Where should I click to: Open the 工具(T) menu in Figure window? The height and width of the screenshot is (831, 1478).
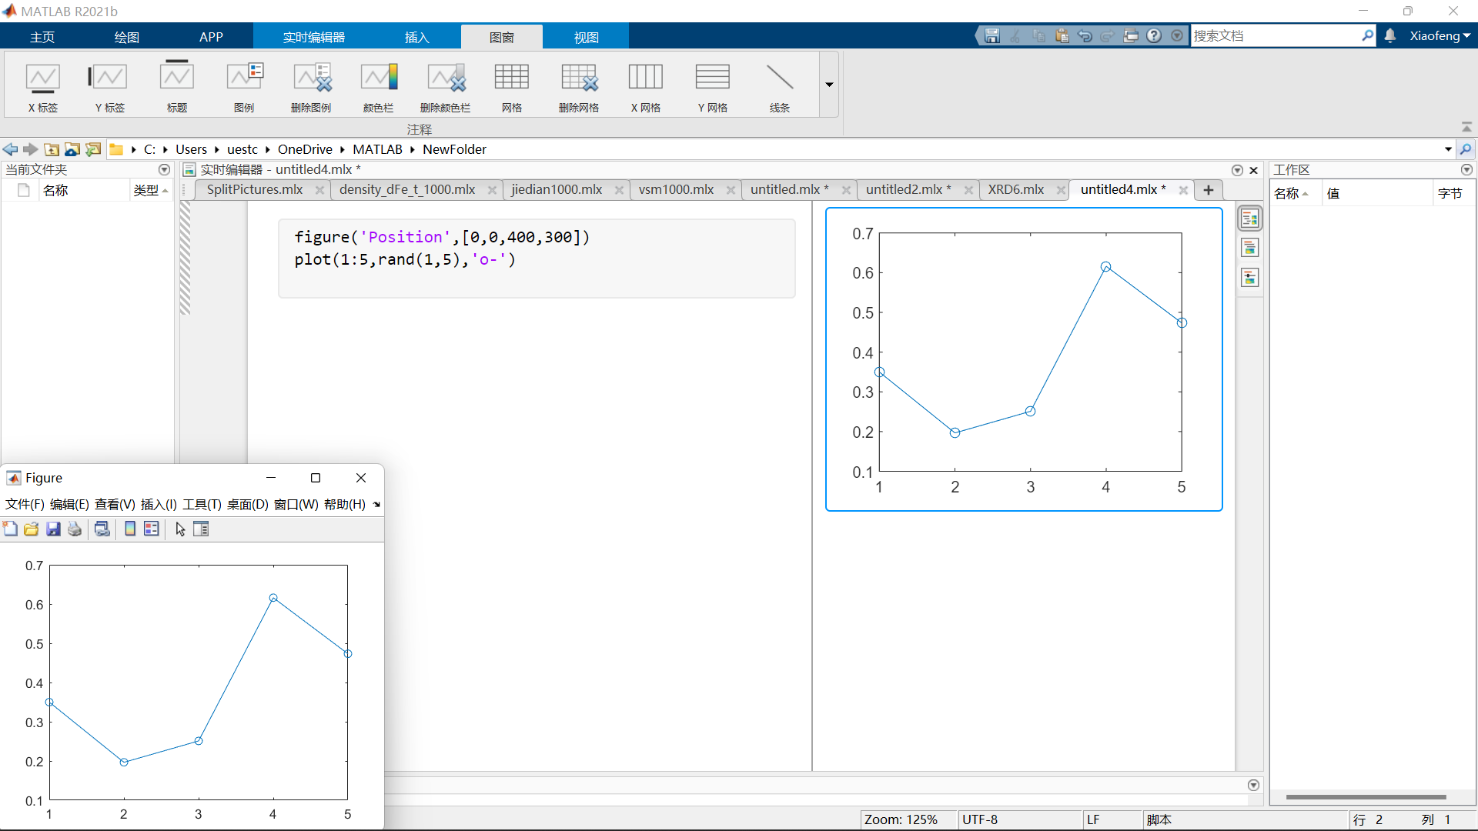click(202, 505)
